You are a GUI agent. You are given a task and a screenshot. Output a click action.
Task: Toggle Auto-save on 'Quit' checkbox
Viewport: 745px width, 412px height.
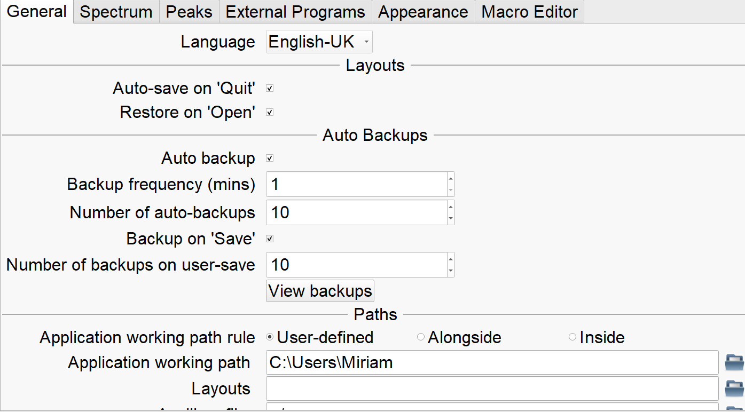coord(270,88)
